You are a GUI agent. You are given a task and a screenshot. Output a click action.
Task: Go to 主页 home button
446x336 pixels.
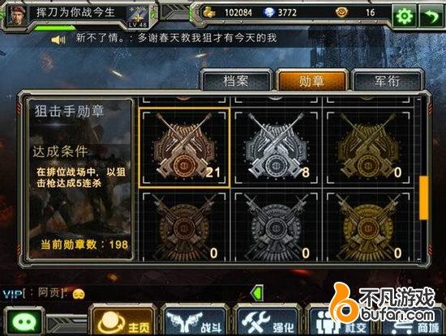click(x=123, y=321)
